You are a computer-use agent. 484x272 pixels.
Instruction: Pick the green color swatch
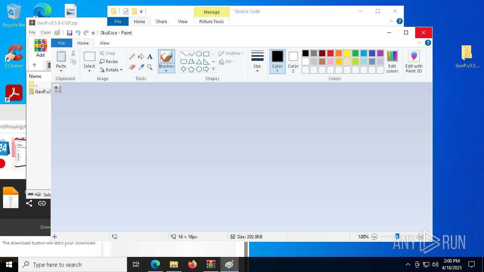[355, 53]
